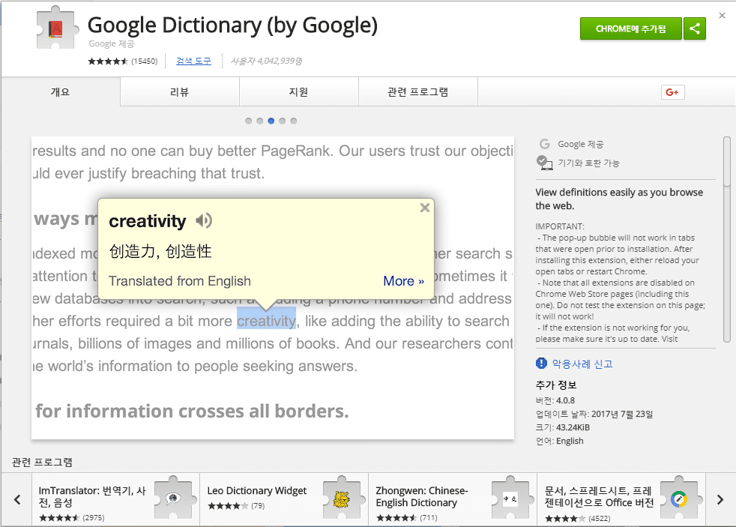This screenshot has height=527, width=736.
Task: Open Zhongwen: Chinese-English Dictionary title
Action: [422, 496]
